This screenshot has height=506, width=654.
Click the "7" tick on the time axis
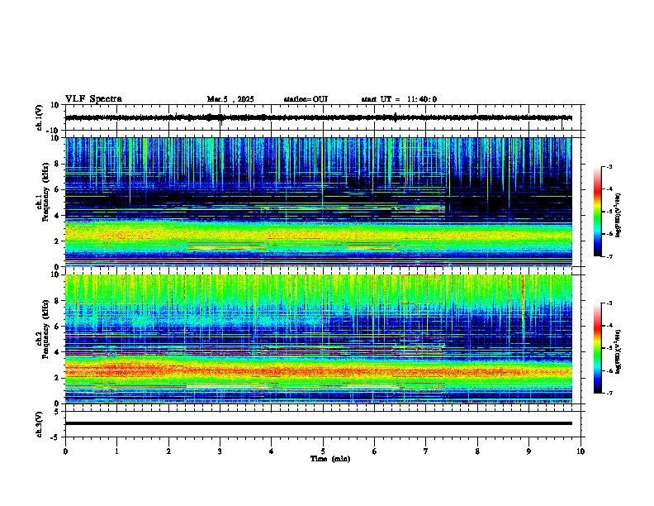tap(426, 451)
